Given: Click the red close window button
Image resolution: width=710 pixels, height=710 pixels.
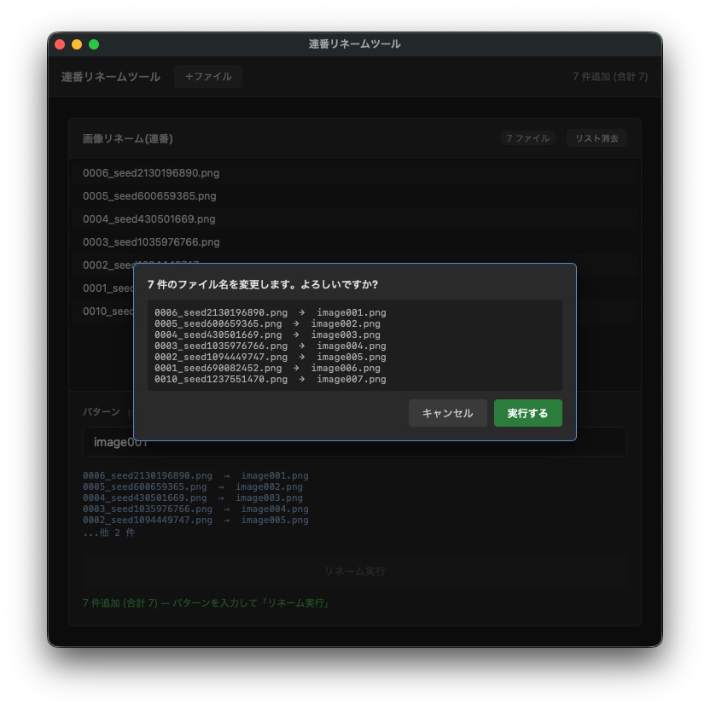Looking at the screenshot, I should 60,44.
